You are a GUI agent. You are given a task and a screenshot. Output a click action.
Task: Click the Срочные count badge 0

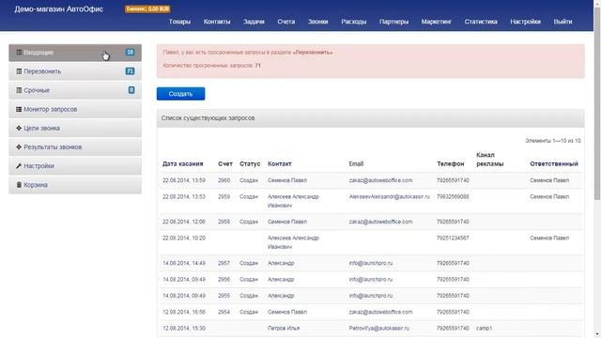[131, 90]
